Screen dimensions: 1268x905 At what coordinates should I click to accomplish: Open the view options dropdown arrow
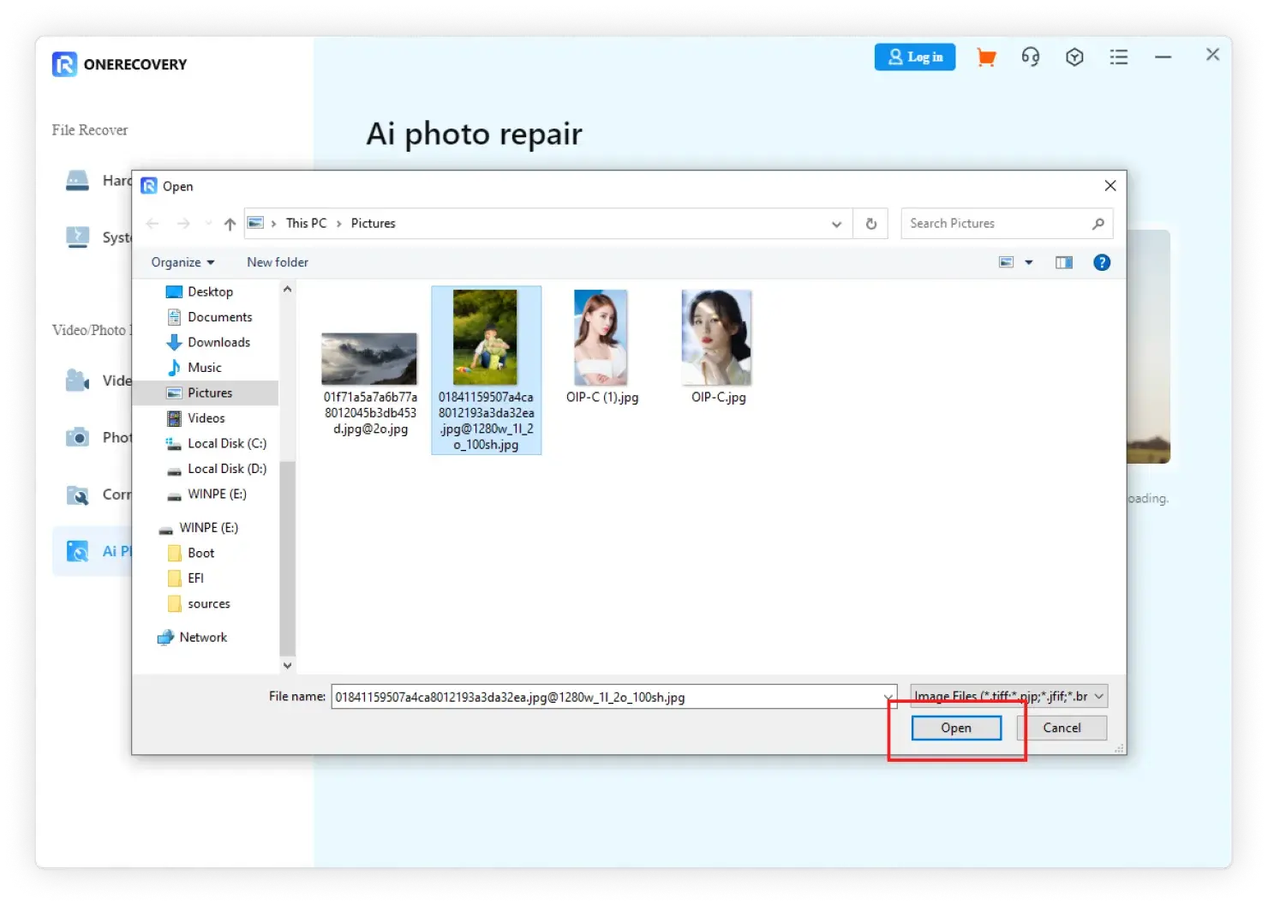point(1029,263)
